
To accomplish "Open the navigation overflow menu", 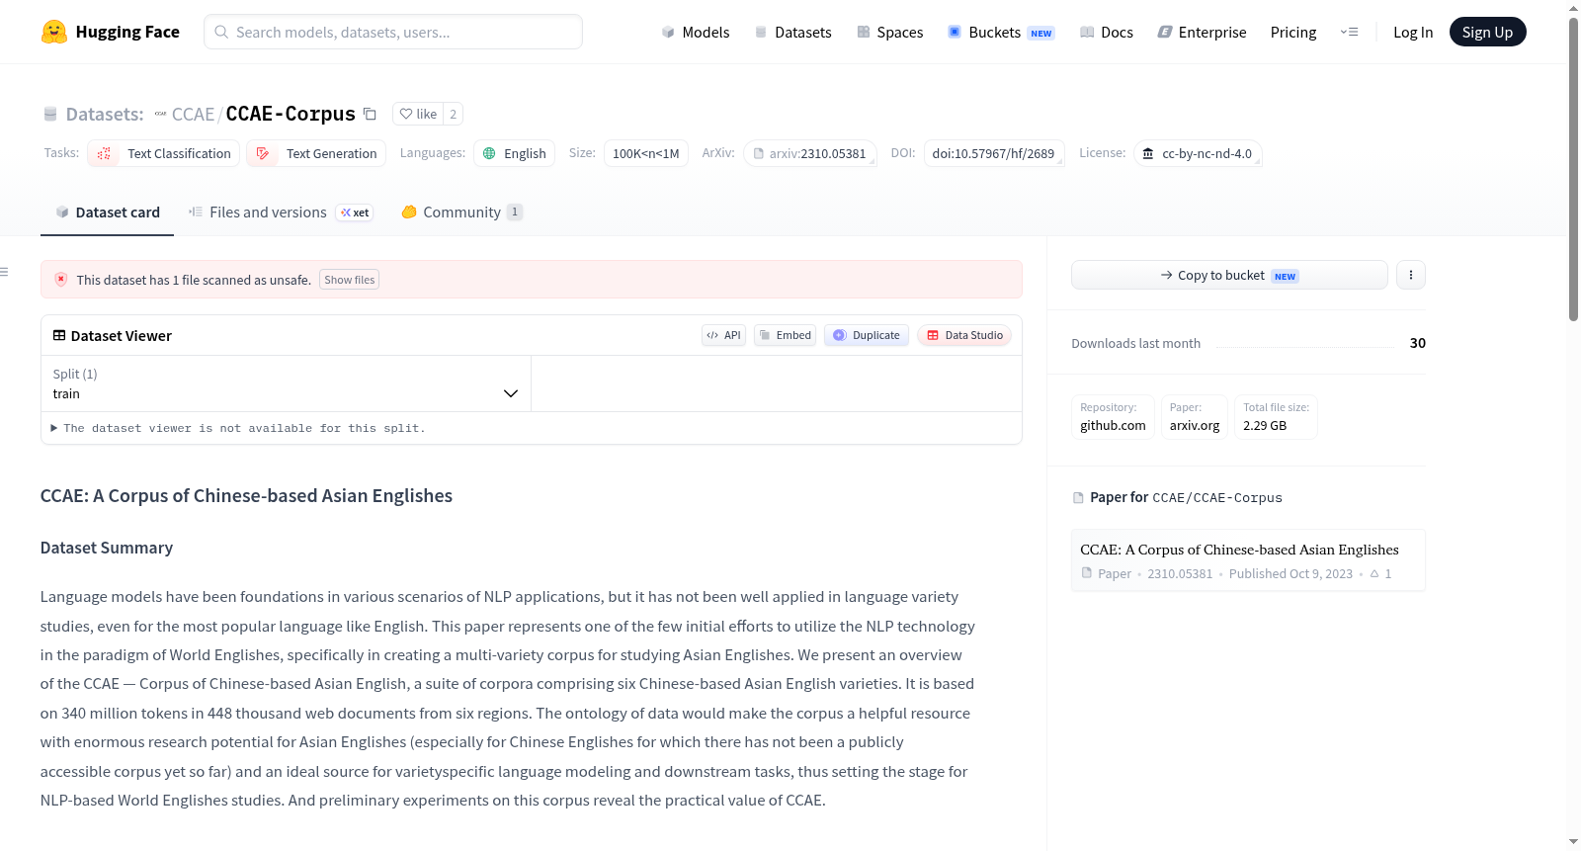I will (x=1349, y=32).
